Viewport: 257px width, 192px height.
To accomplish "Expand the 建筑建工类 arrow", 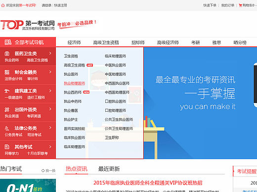I will [50, 91].
